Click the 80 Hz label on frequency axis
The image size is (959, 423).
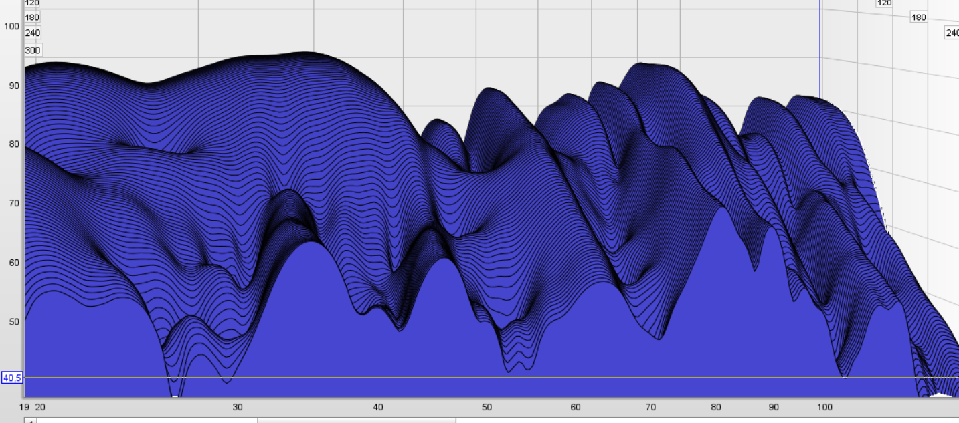click(717, 407)
